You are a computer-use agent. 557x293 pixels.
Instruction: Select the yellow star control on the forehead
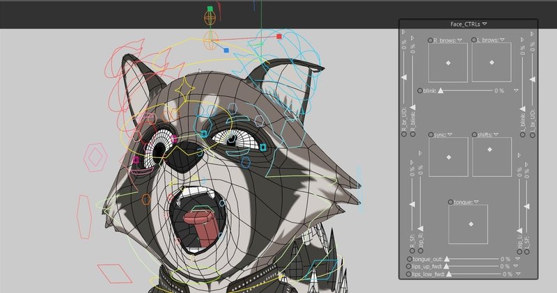[x=185, y=88]
